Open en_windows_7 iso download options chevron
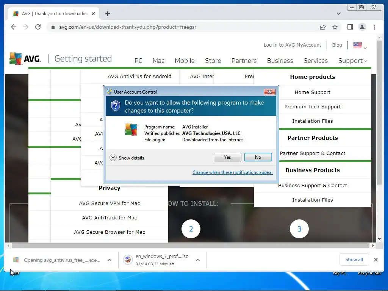388x291 pixels. coord(198,260)
